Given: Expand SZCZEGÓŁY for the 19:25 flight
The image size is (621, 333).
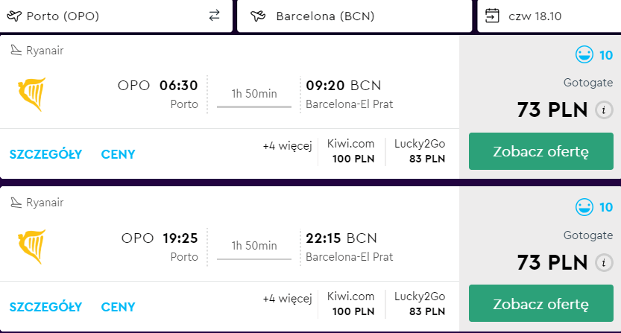Looking at the screenshot, I should click(45, 306).
